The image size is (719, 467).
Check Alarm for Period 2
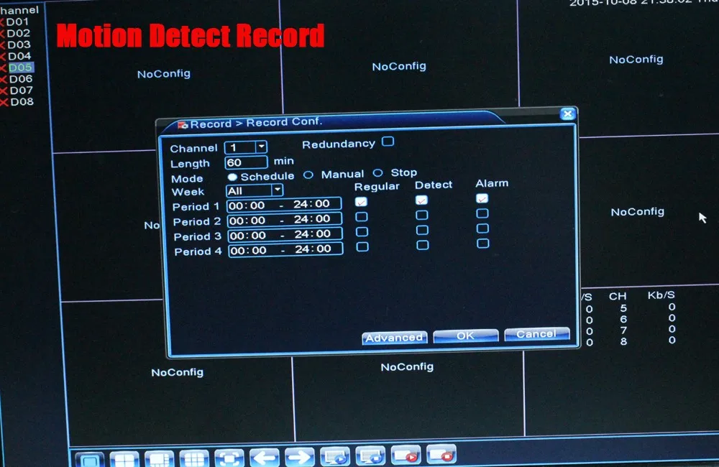(x=482, y=213)
